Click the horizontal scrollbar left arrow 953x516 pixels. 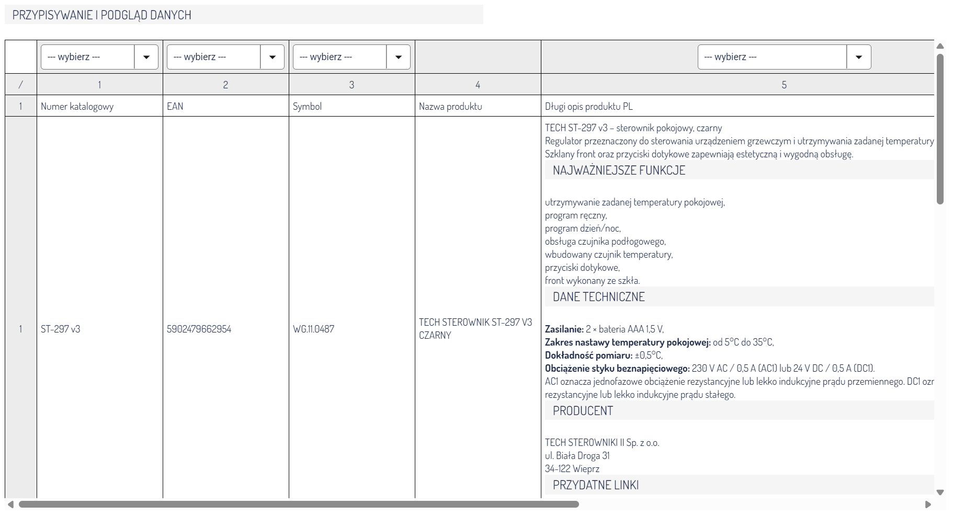pyautogui.click(x=10, y=504)
